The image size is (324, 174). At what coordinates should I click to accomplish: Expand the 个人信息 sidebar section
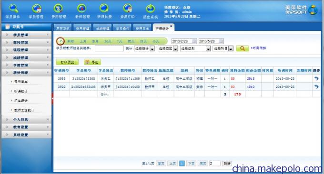27,120
